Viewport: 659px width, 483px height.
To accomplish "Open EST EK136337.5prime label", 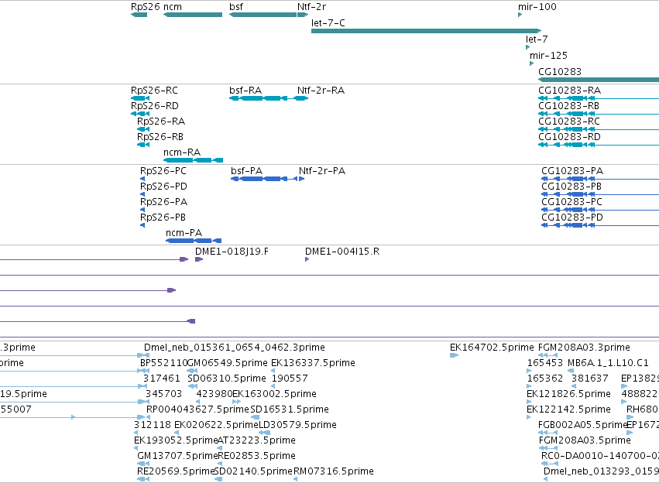I will click(313, 363).
